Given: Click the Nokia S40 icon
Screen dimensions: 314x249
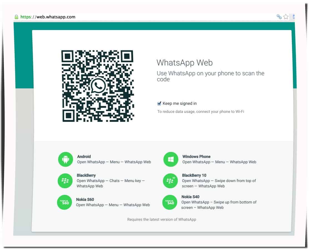Looking at the screenshot, I should tap(170, 202).
